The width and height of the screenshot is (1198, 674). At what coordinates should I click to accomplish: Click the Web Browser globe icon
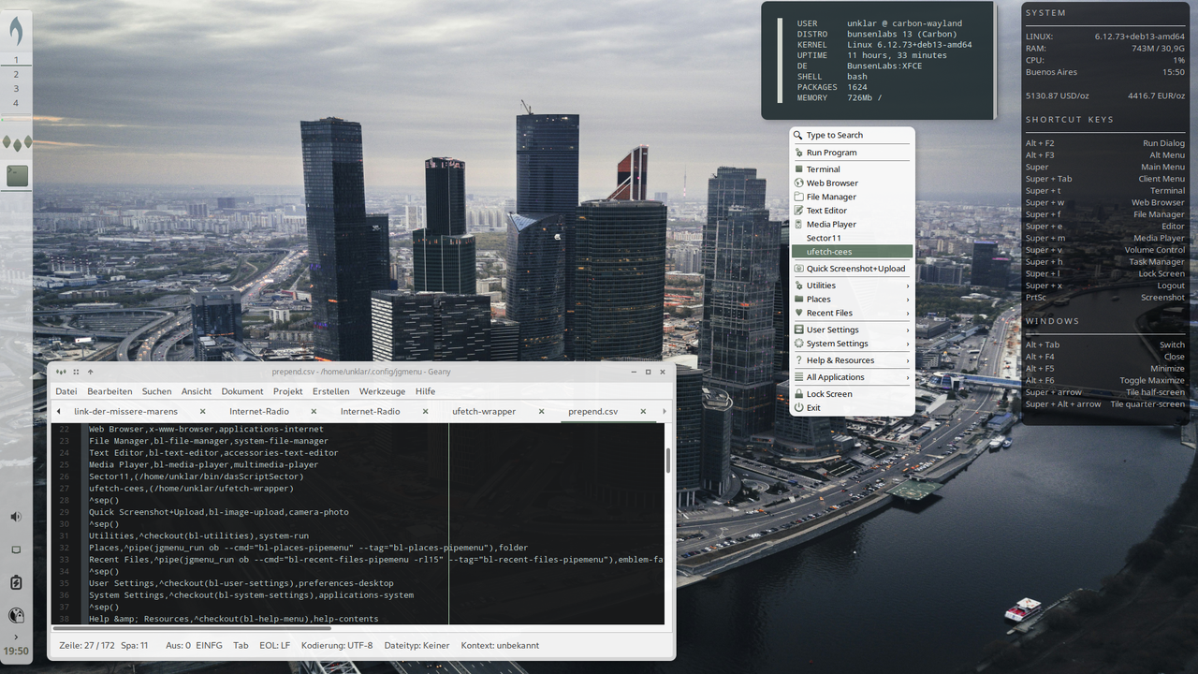(798, 183)
